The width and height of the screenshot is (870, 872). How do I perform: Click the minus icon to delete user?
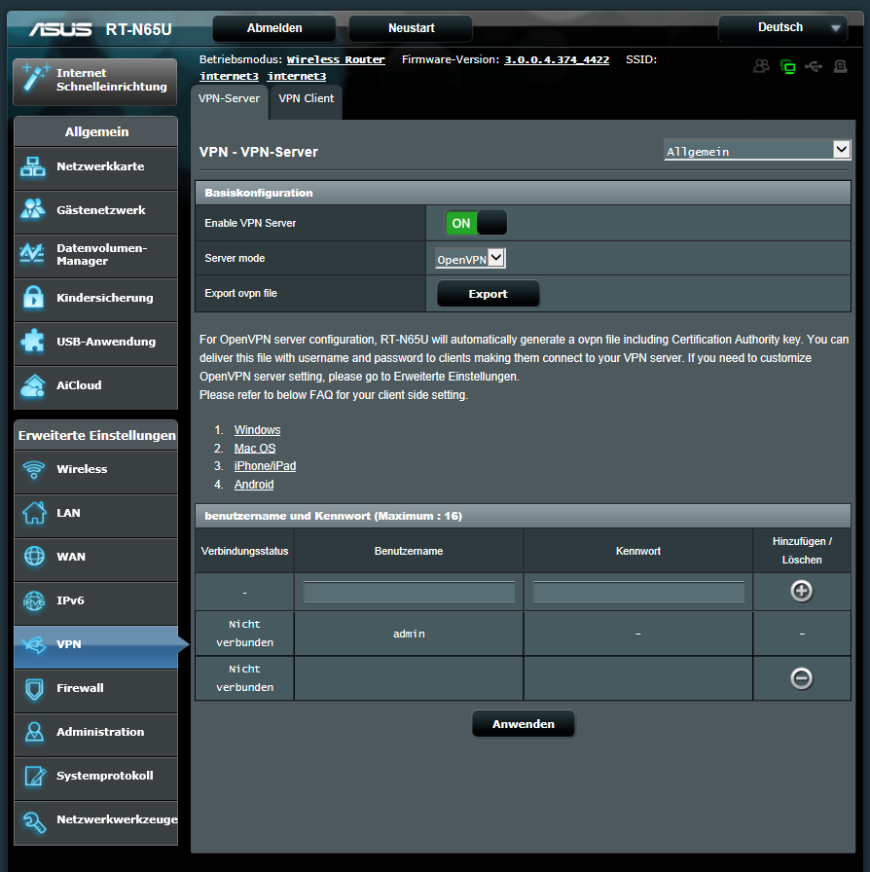801,678
